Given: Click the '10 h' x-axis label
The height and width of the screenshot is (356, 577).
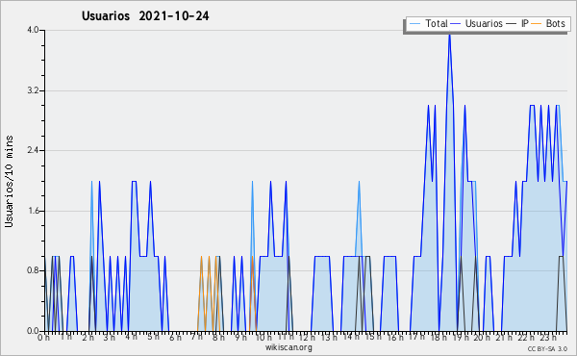Looking at the screenshot, I should pyautogui.click(x=263, y=337).
